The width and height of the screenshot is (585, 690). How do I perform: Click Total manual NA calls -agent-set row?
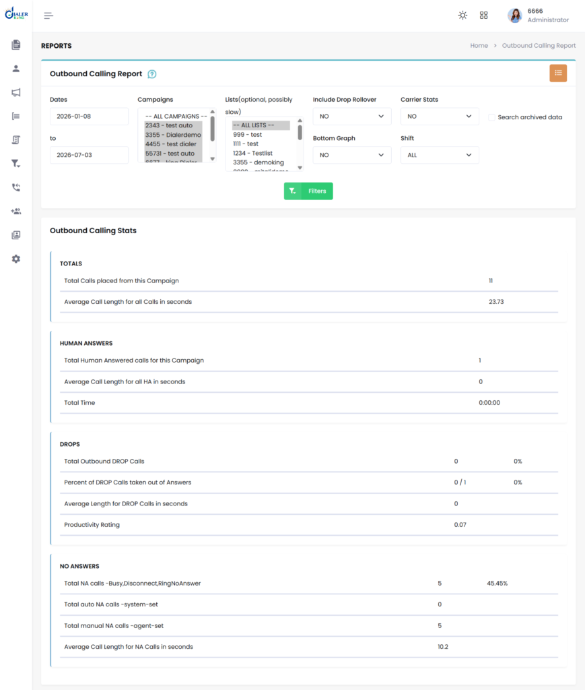click(309, 626)
